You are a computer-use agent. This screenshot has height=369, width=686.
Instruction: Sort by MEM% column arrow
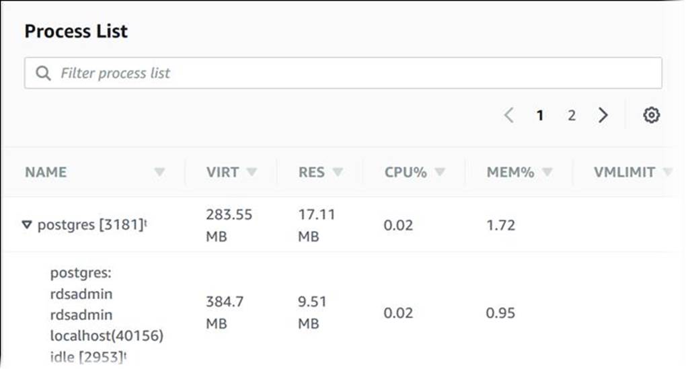point(547,173)
